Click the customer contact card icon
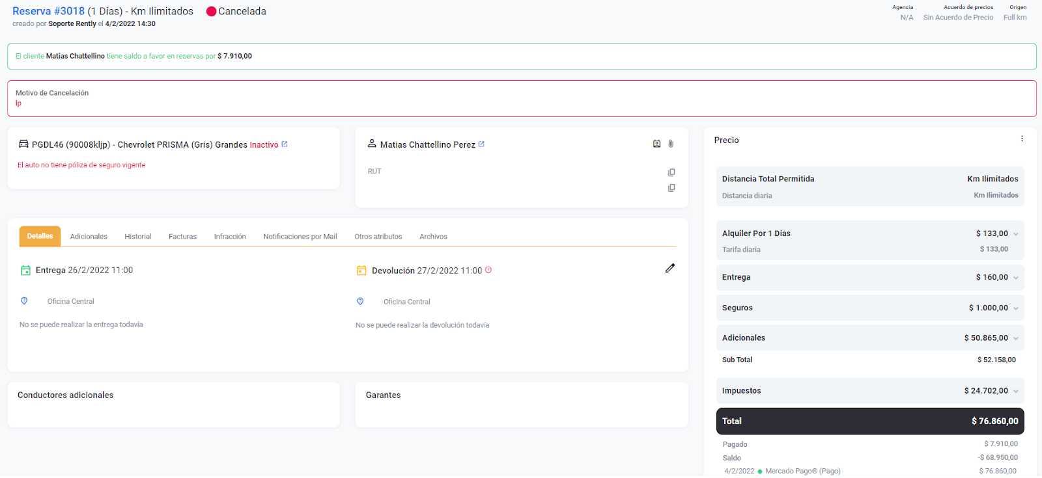This screenshot has height=478, width=1042. pos(656,144)
